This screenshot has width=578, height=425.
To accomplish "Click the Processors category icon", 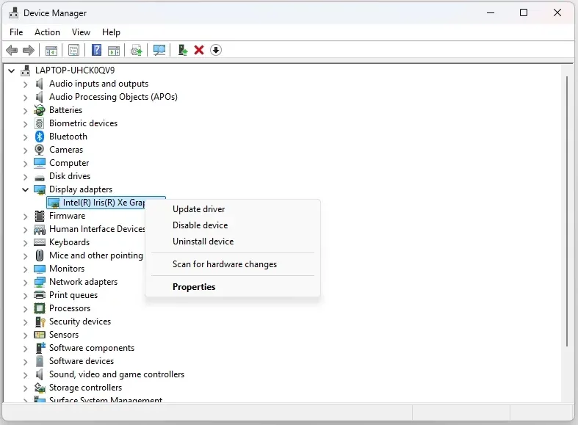I will coord(40,308).
